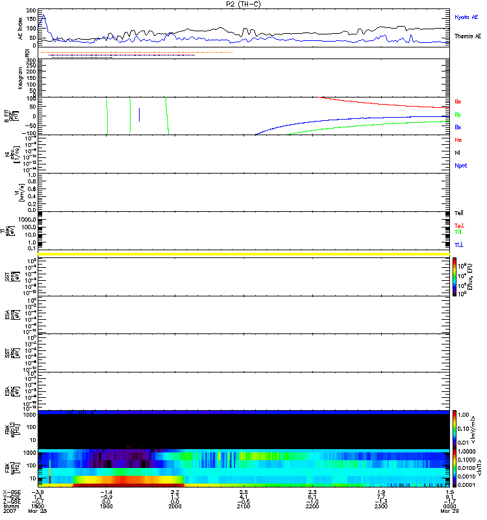The image size is (487, 520).
Task: Click the green By legend label
Action: click(x=458, y=114)
